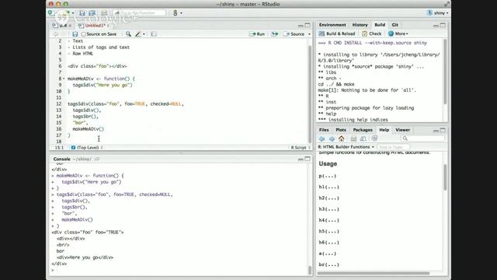Refresh the help topic

374,138
